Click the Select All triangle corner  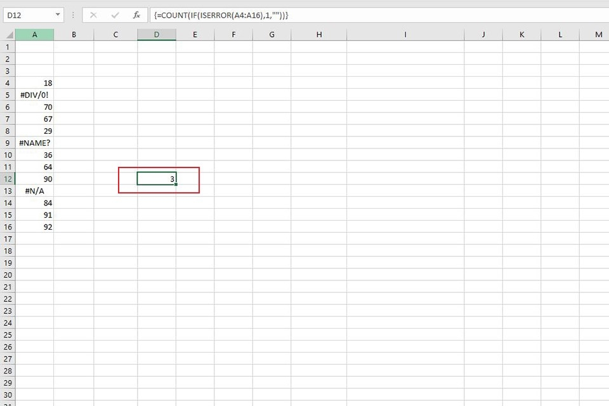[8, 35]
